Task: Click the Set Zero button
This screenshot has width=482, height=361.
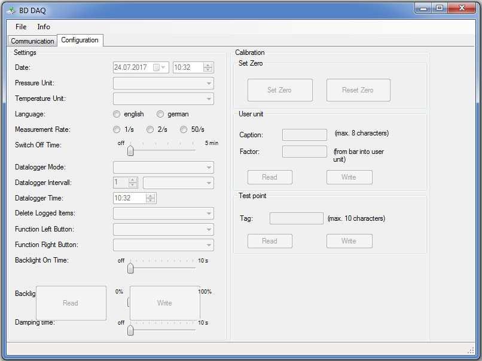Action: [x=280, y=90]
